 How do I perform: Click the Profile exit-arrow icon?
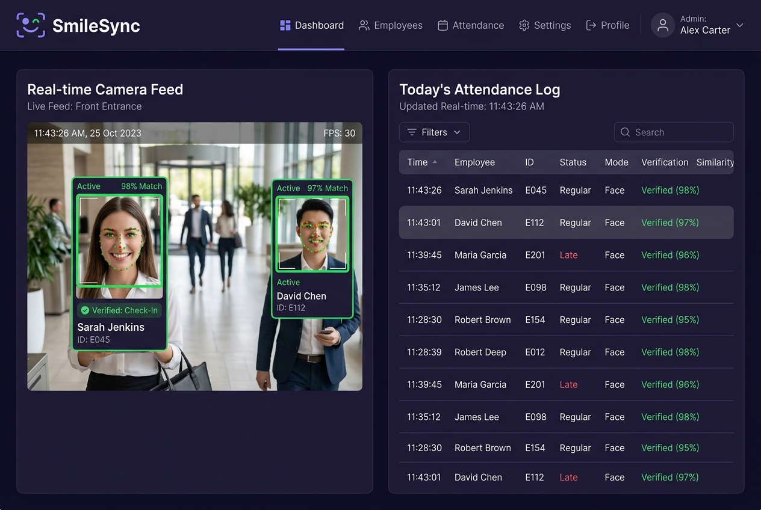point(591,25)
